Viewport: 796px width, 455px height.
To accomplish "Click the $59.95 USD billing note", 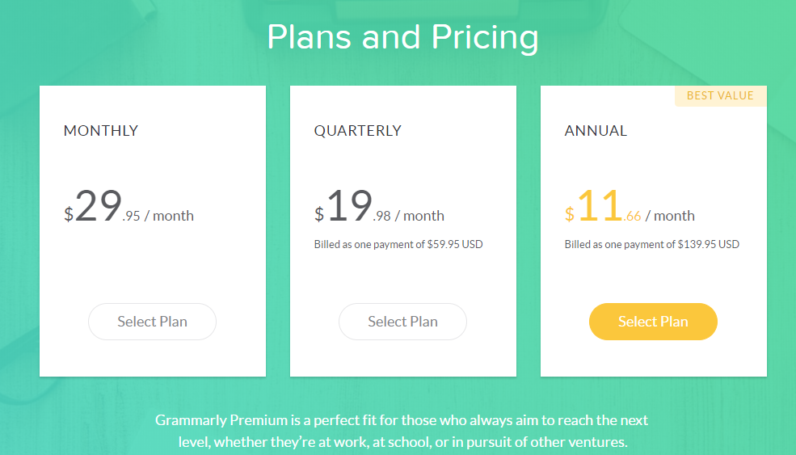I will (398, 244).
